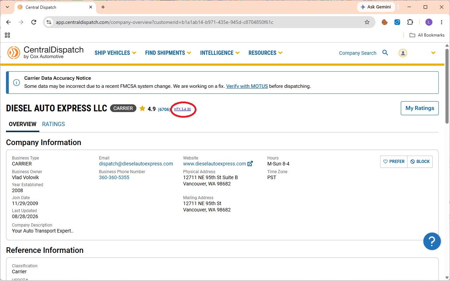Select the Central Dispatch browser tab
The image size is (450, 281).
(55, 7)
